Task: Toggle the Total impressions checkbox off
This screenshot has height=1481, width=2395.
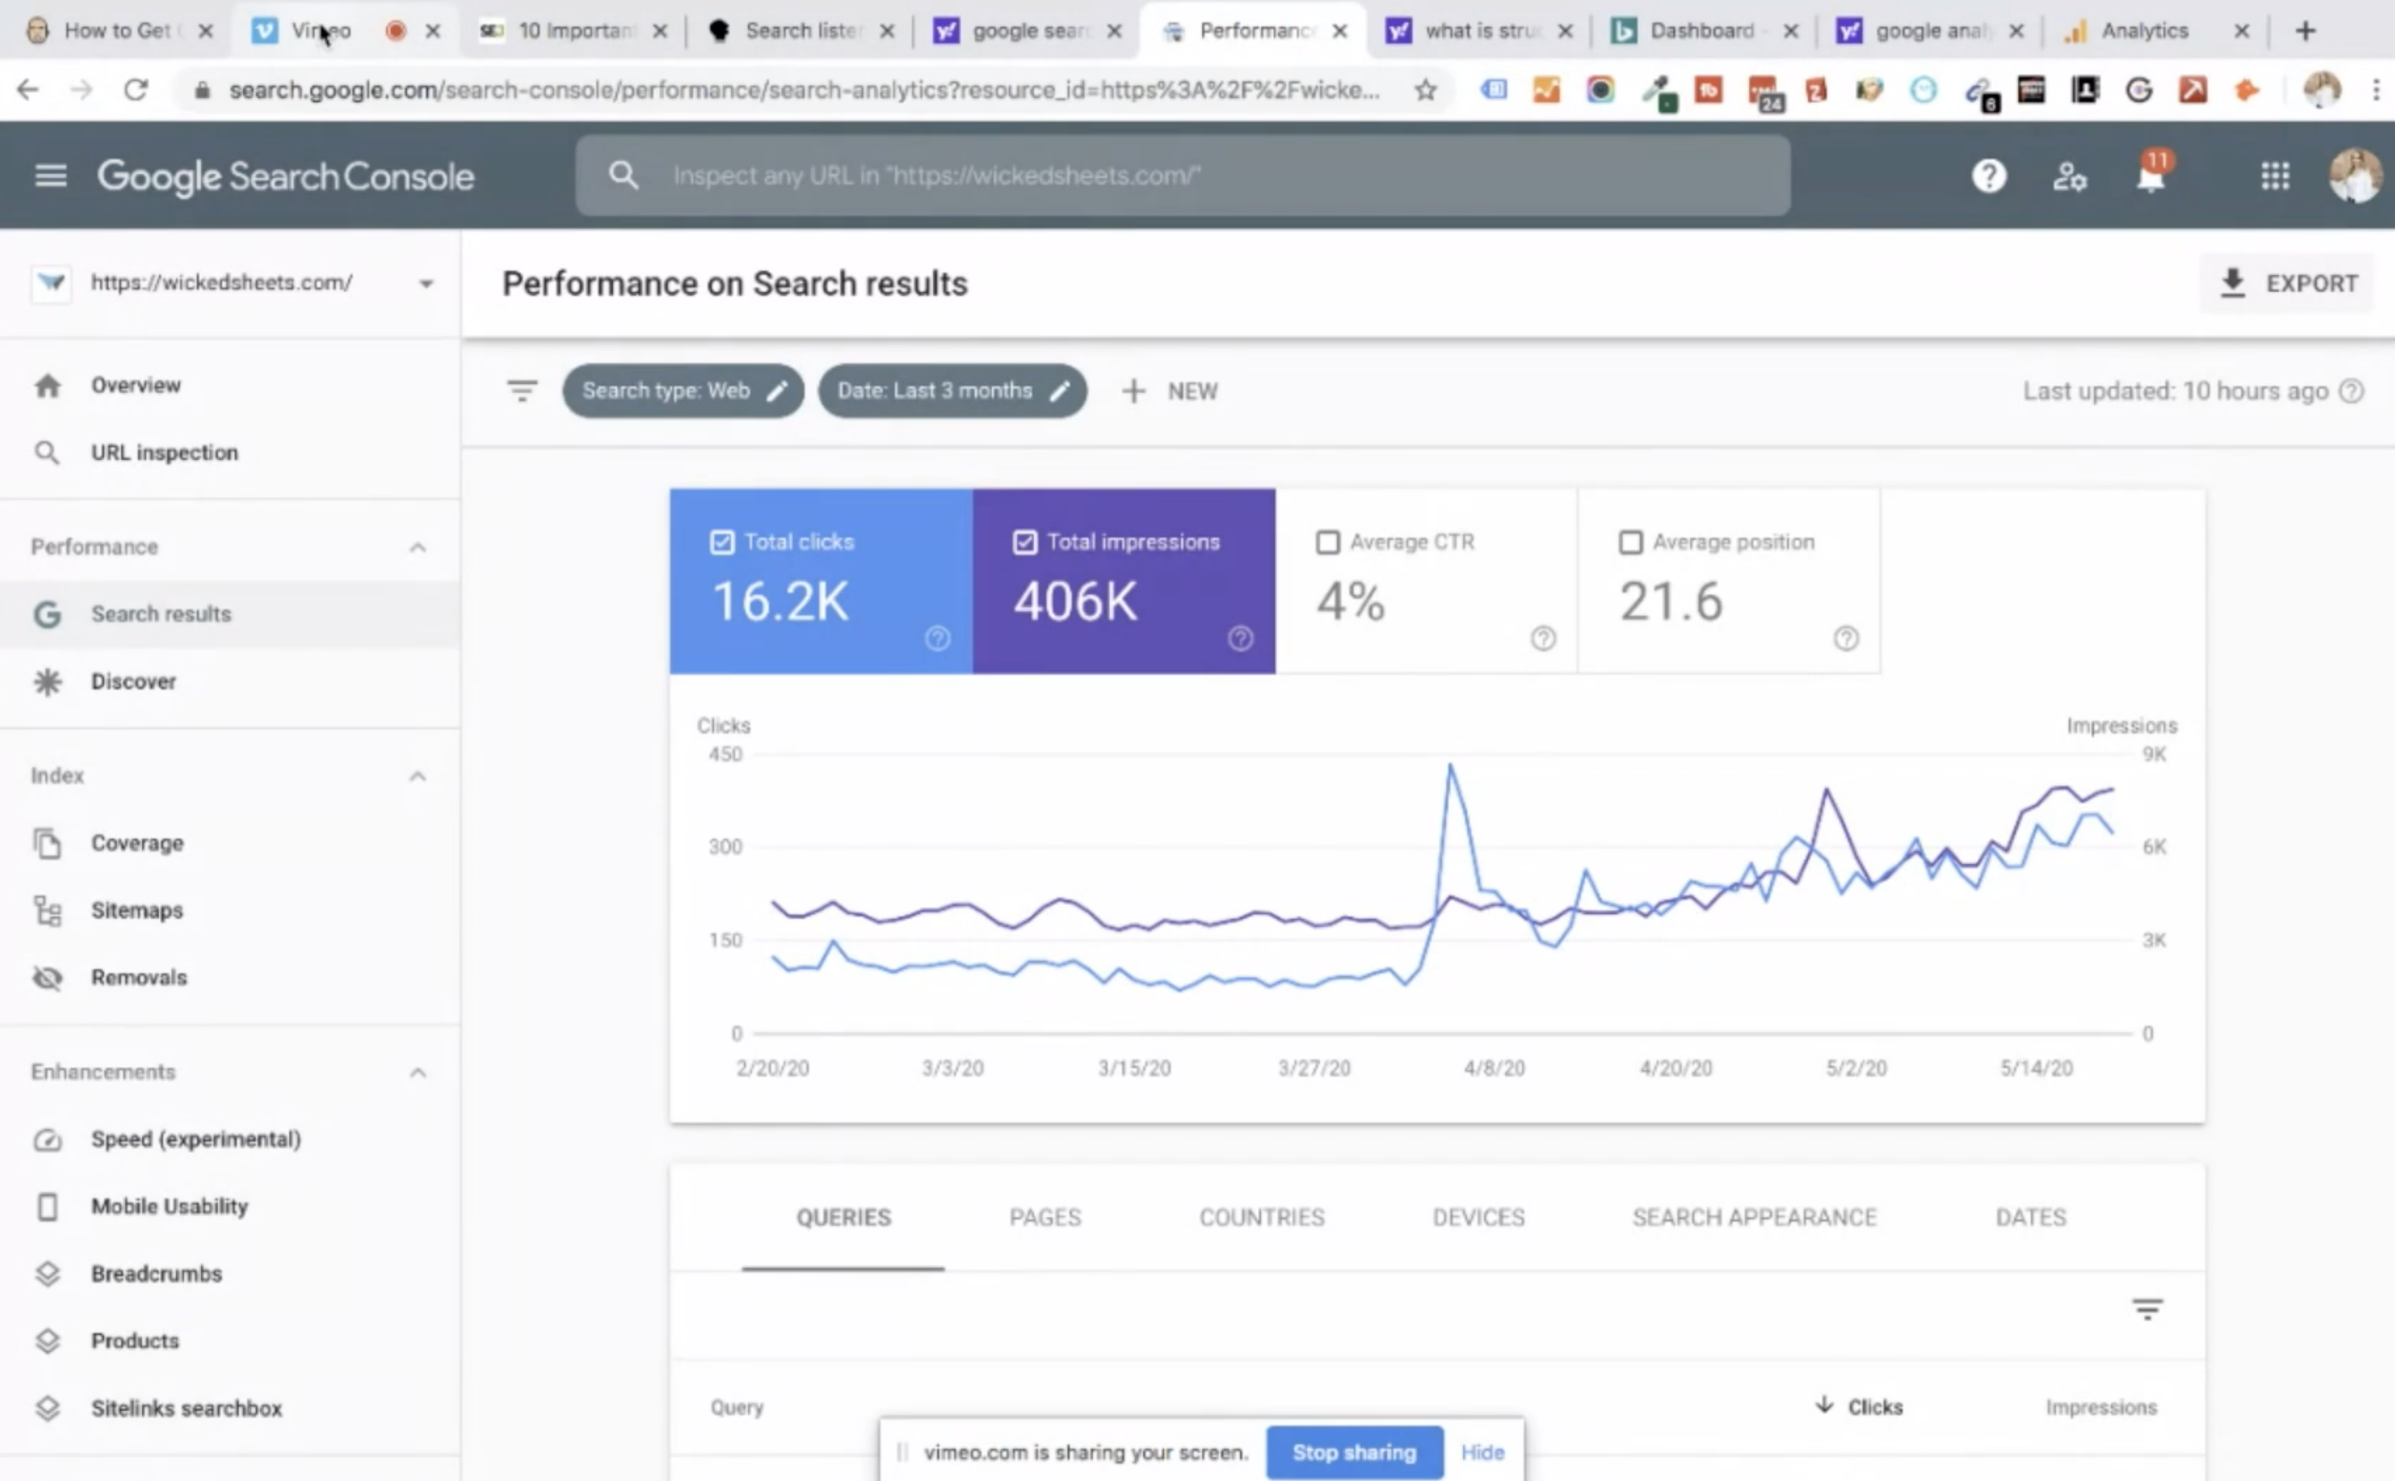Action: pyautogui.click(x=1023, y=542)
